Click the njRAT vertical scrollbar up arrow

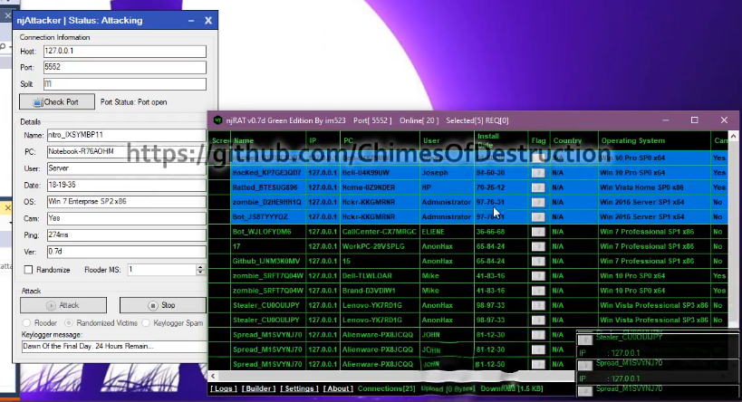[x=733, y=136]
